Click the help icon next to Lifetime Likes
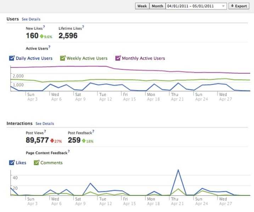The image size is (254, 212). (x=83, y=27)
